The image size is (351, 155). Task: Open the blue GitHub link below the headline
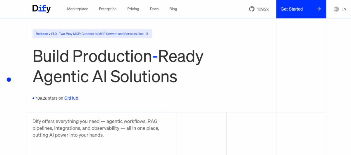[71, 98]
